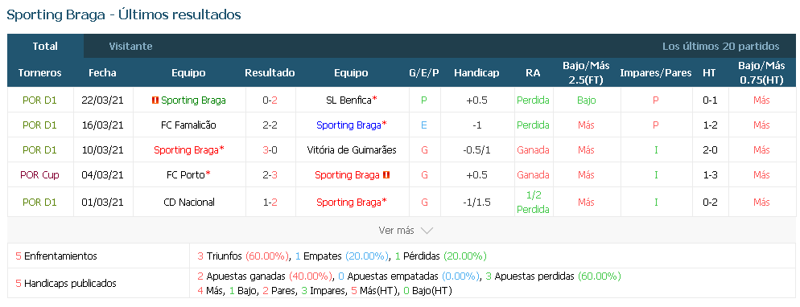Image resolution: width=800 pixels, height=307 pixels.
Task: Click POR D1 tournament in 01/03/21 row
Action: coord(39,202)
